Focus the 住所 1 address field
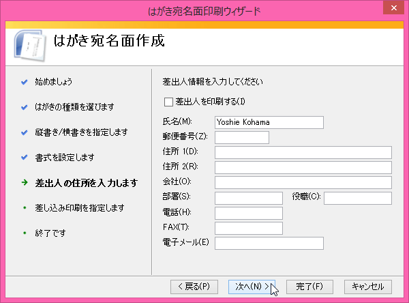Screen dimensions: 409x303 point(303,152)
